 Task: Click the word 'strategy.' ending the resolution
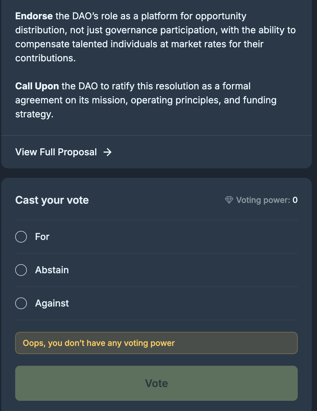pyautogui.click(x=34, y=114)
